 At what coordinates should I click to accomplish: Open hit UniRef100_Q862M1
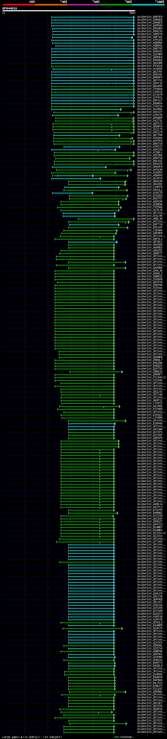coord(150,250)
